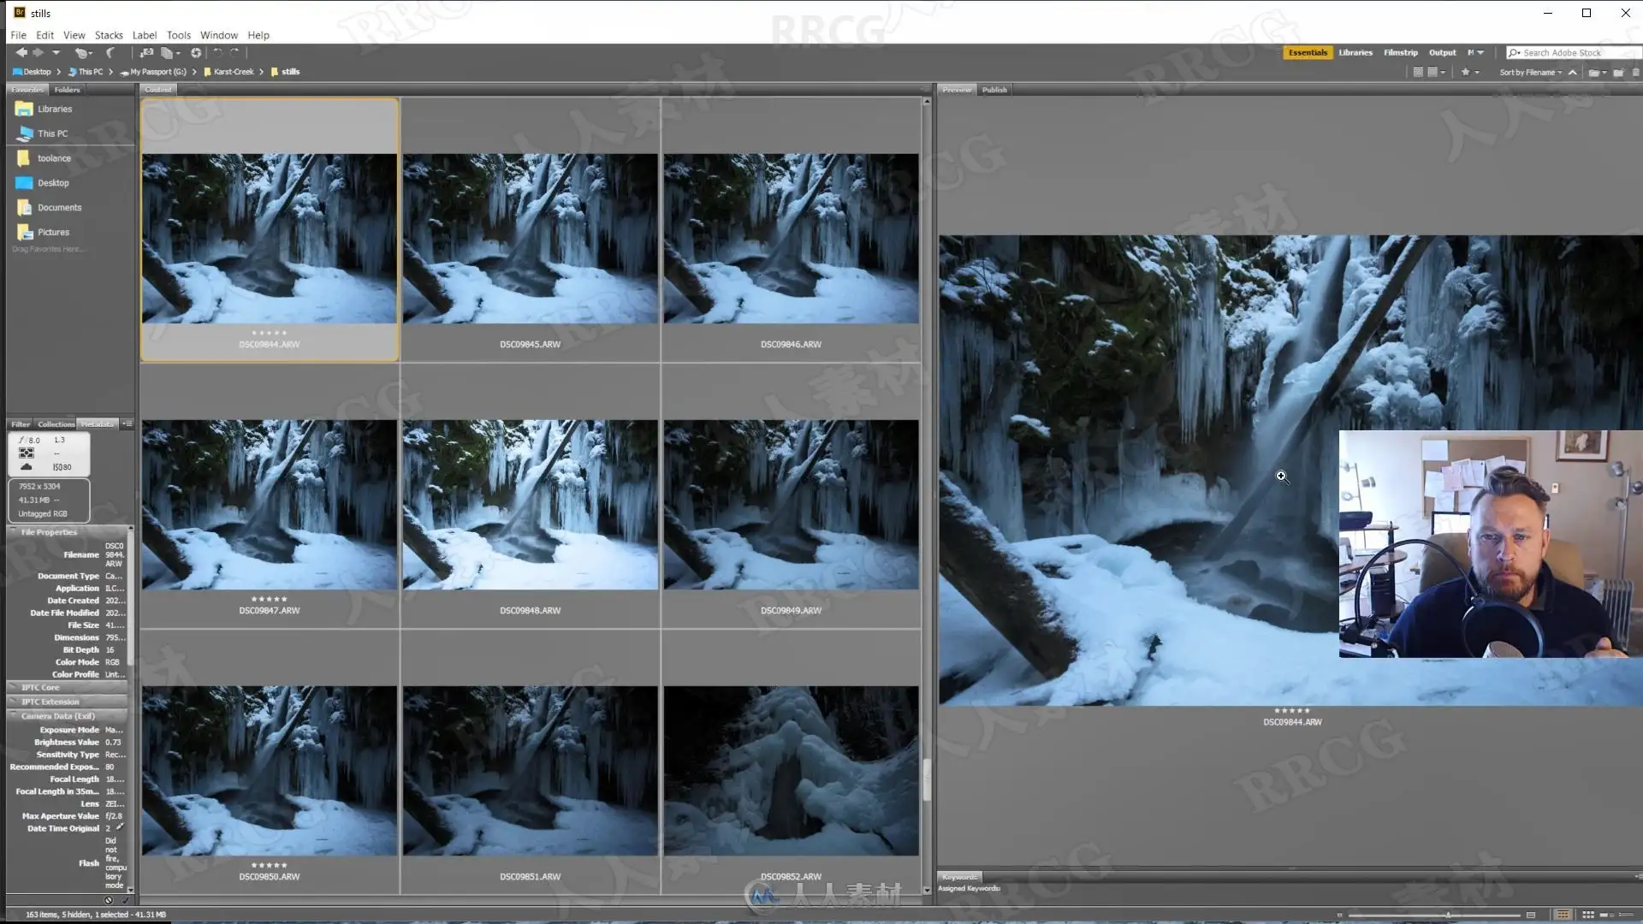Open the Stacks menu
The width and height of the screenshot is (1643, 924).
[x=109, y=35]
